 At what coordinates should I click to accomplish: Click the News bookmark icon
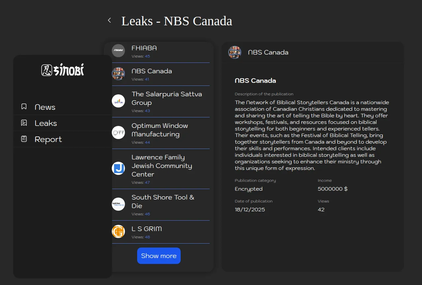click(24, 107)
